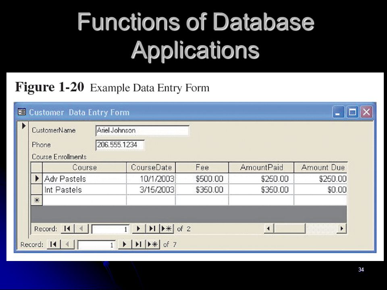Click the CourseDate column header

pos(151,168)
